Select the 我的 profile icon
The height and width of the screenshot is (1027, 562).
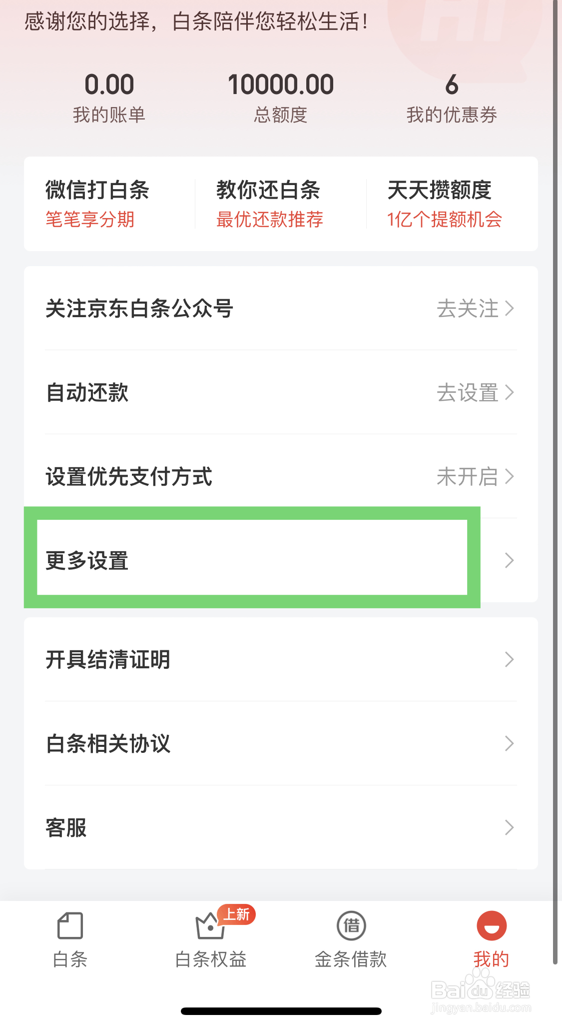[x=492, y=925]
